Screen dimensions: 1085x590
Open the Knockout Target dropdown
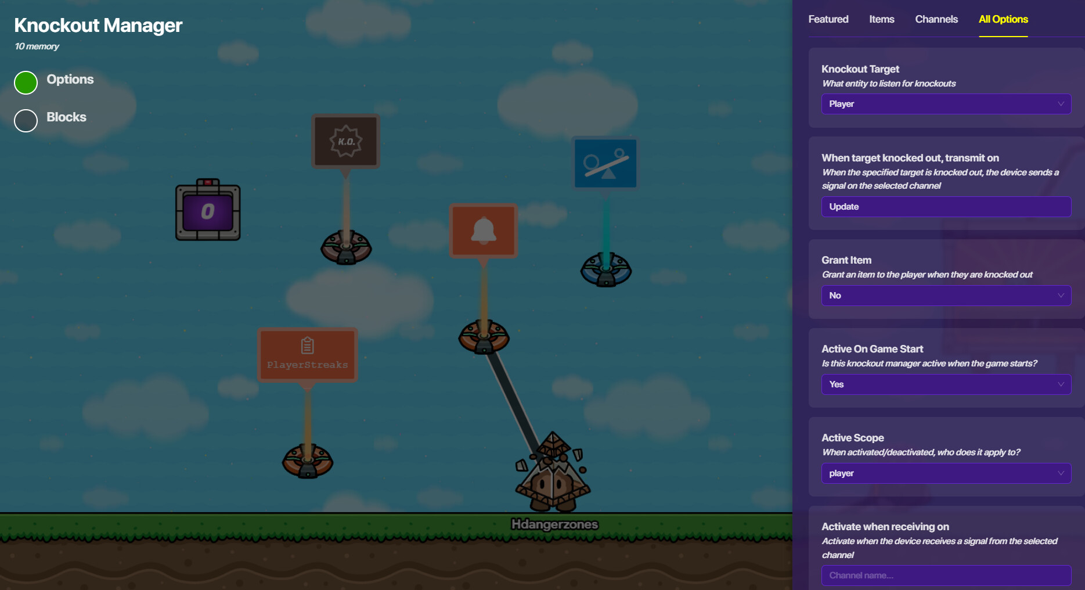[x=946, y=104]
